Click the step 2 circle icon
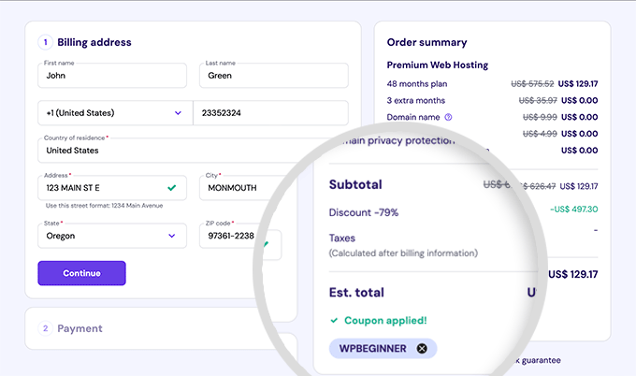This screenshot has width=636, height=376. tap(46, 328)
